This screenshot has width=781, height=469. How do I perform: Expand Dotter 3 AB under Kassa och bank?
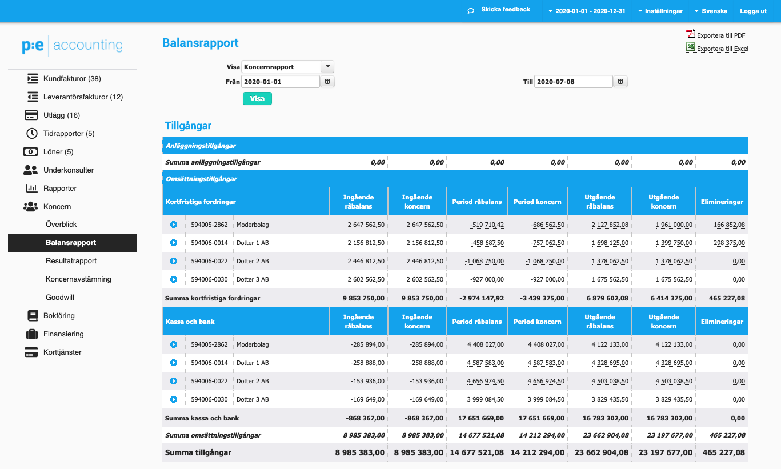point(174,399)
